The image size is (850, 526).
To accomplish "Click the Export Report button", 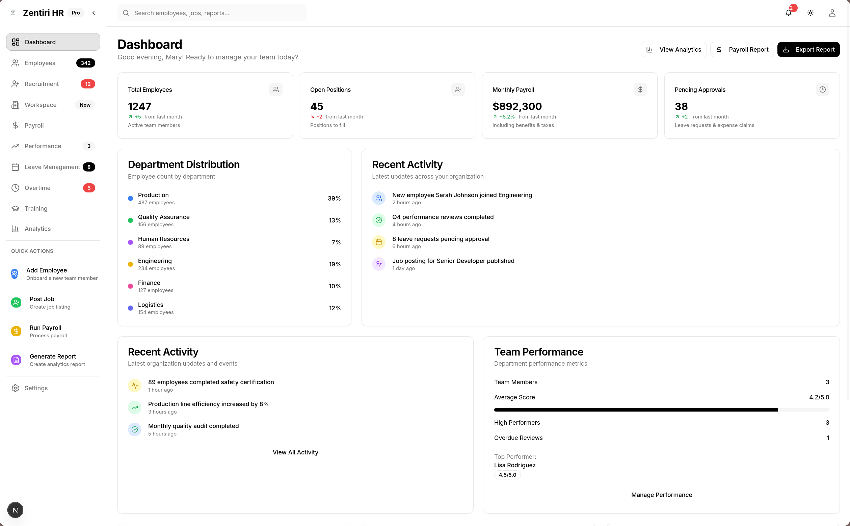I will click(808, 49).
